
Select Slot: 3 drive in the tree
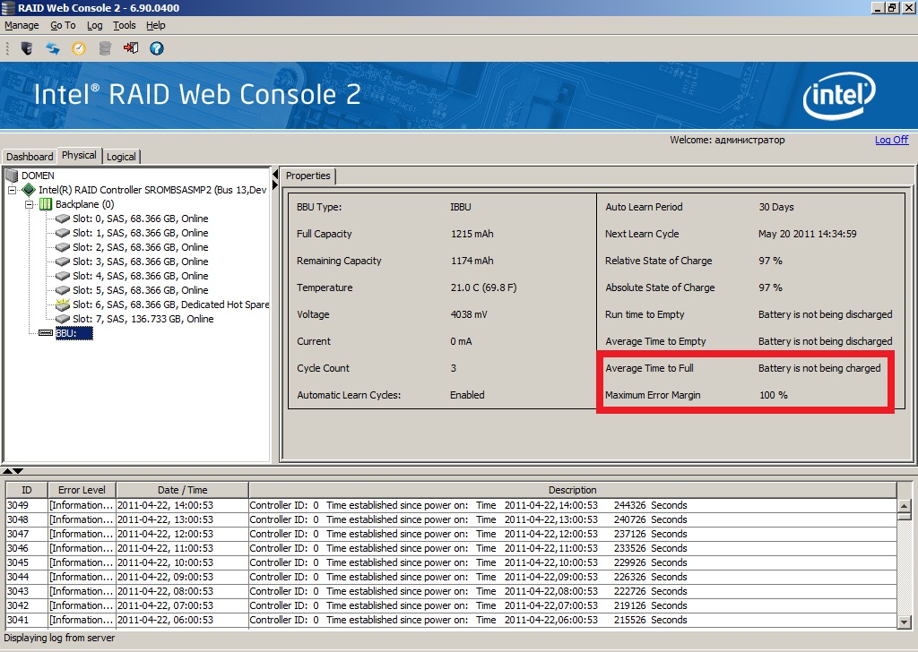pyautogui.click(x=141, y=262)
